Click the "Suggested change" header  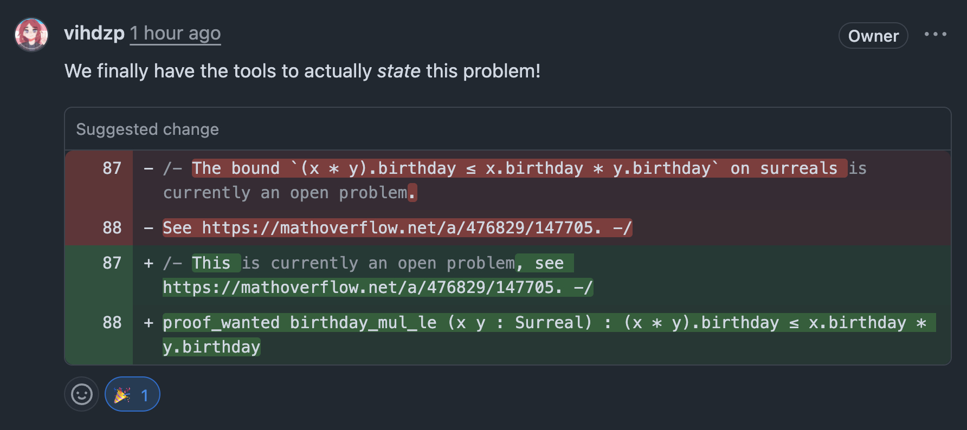tap(147, 129)
